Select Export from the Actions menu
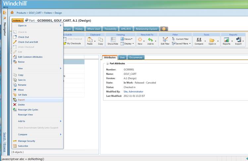248x161 pixels. tap(21, 100)
